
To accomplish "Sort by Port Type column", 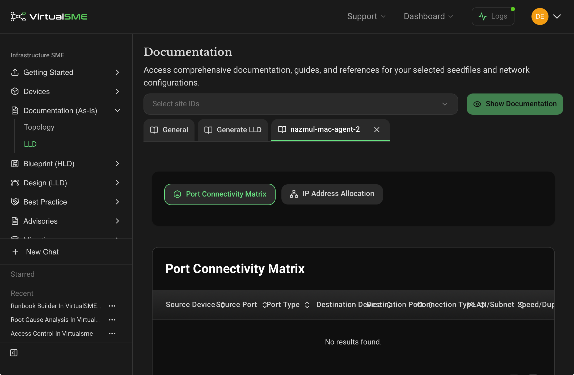I will (x=307, y=305).
